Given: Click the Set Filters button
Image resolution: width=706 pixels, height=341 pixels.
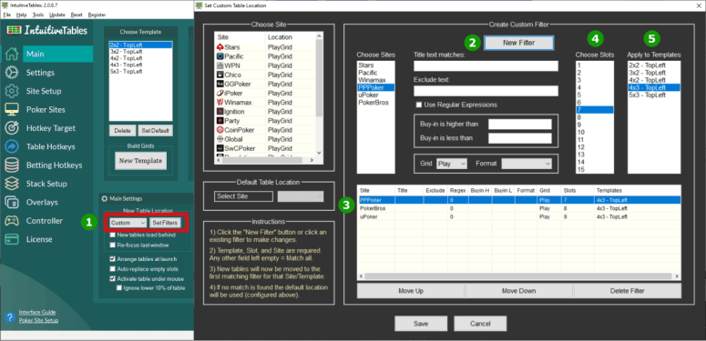Looking at the screenshot, I should (165, 223).
